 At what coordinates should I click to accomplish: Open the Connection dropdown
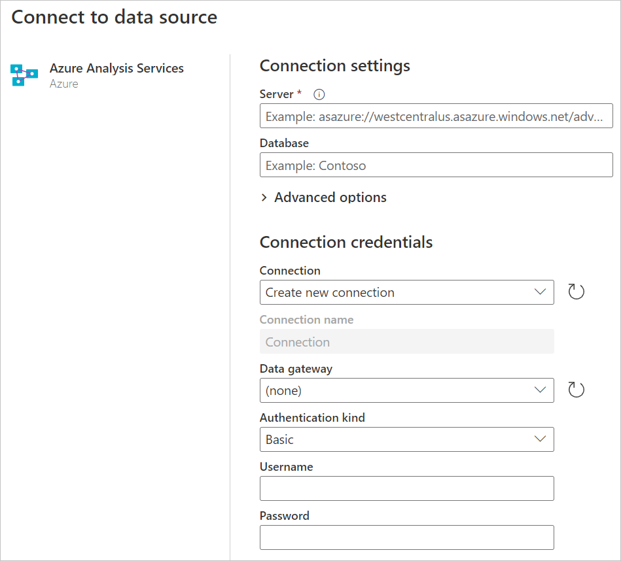point(406,292)
